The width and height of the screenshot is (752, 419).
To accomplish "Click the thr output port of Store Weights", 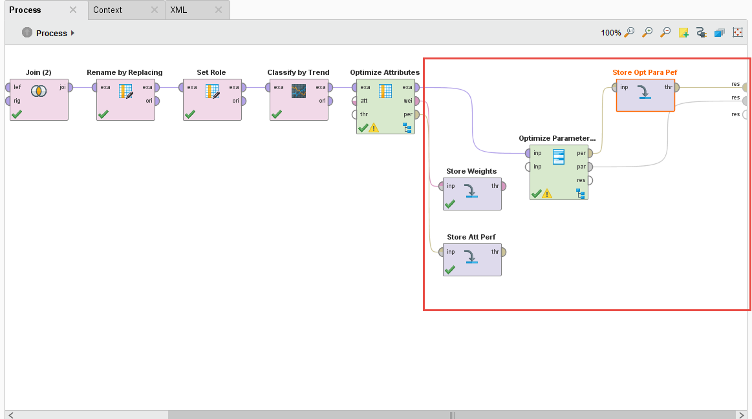I will (503, 187).
